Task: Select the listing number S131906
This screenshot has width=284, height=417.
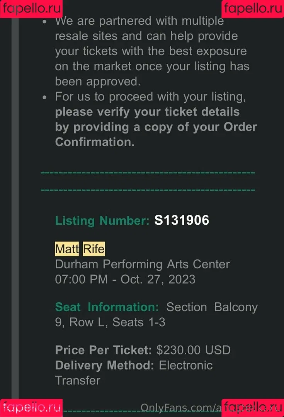Action: [182, 220]
